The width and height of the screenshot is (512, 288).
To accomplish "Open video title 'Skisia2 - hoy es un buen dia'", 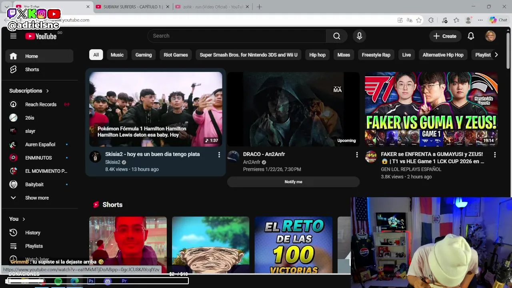I will [x=152, y=154].
